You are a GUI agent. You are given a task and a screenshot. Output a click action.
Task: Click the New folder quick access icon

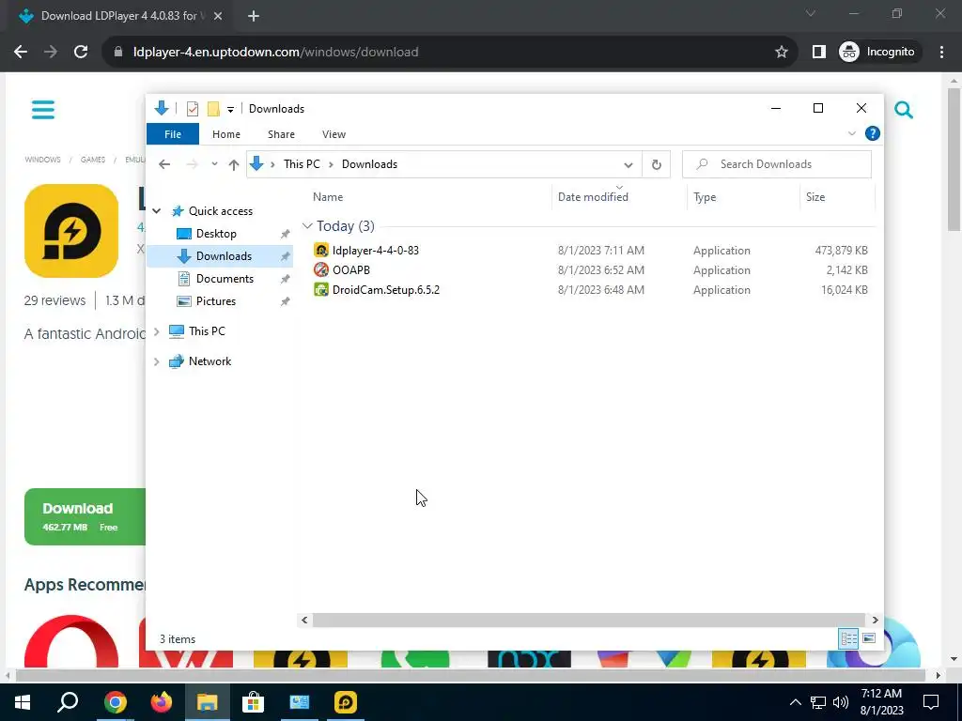[x=213, y=109]
